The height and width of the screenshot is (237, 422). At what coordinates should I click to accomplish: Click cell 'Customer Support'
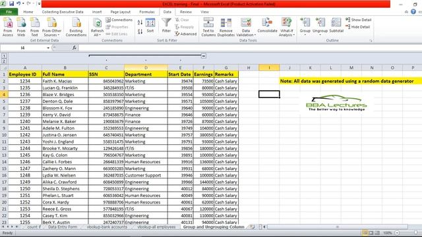146,175
